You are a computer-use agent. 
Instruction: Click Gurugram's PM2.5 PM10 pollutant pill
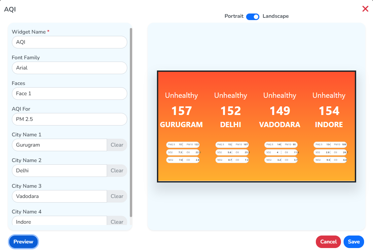tap(183, 145)
